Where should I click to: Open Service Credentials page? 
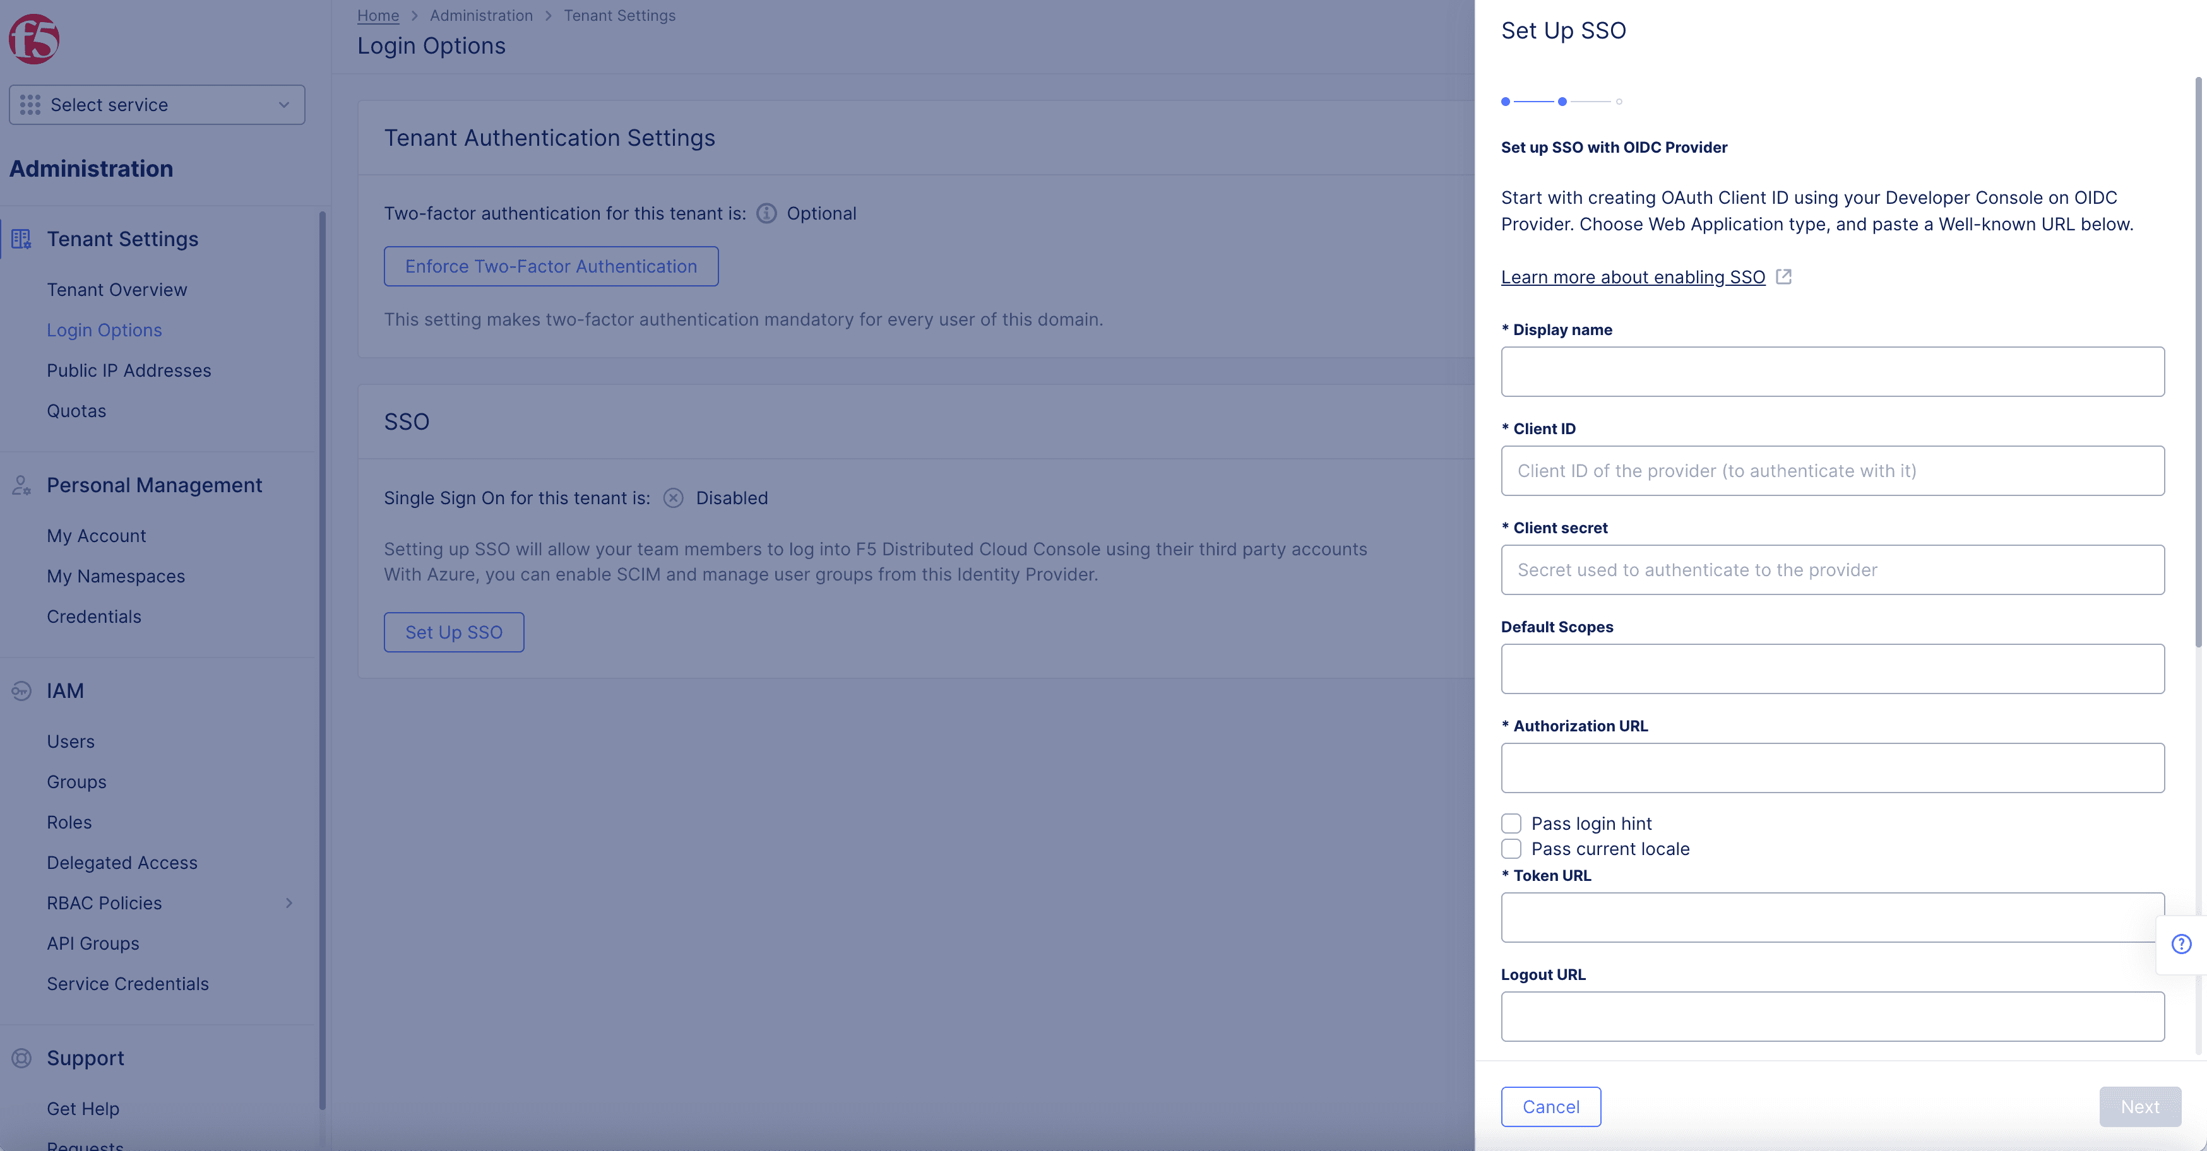point(128,983)
